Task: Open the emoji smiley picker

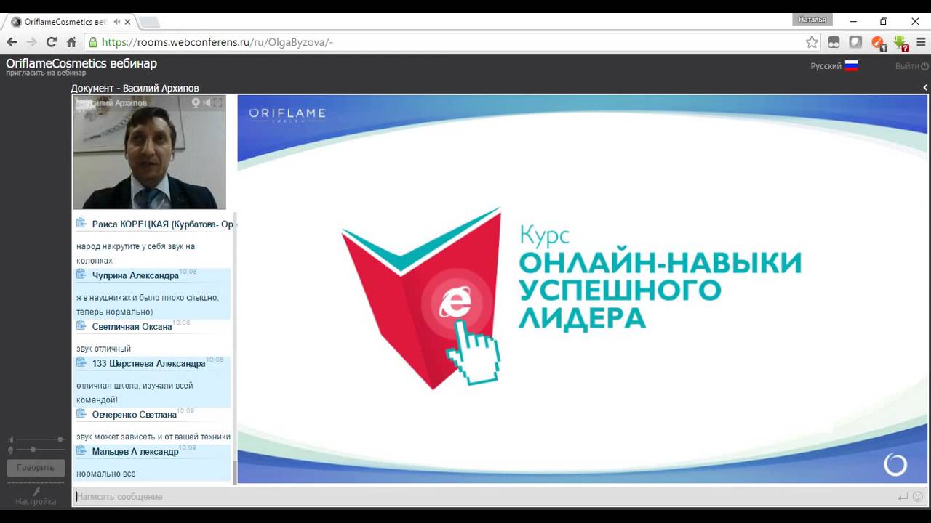Action: [x=918, y=497]
